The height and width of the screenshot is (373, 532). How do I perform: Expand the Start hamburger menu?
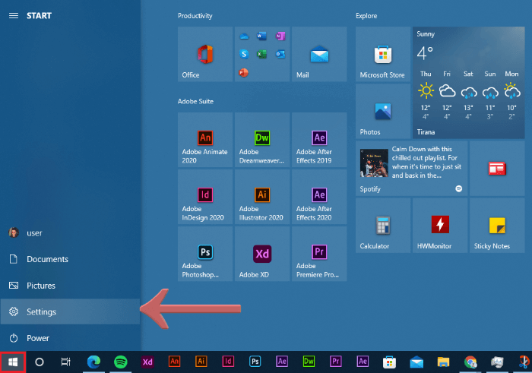[x=14, y=16]
